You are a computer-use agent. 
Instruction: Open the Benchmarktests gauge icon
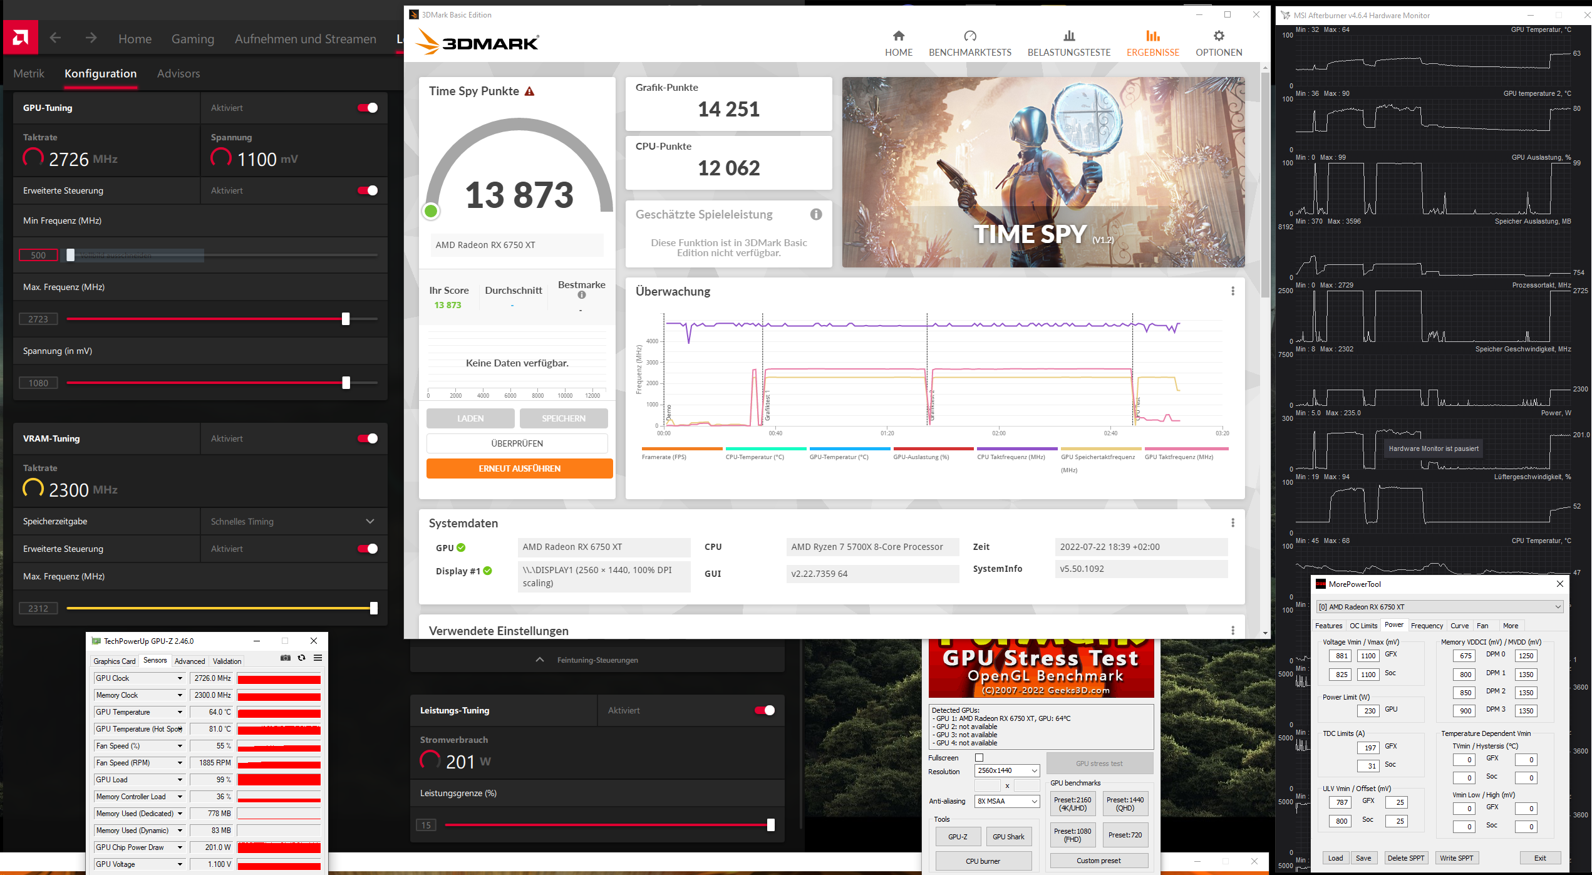969,36
